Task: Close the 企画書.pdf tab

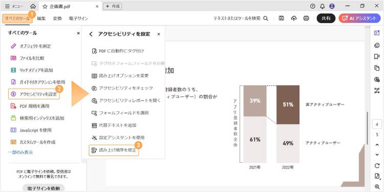Action: click(x=97, y=7)
